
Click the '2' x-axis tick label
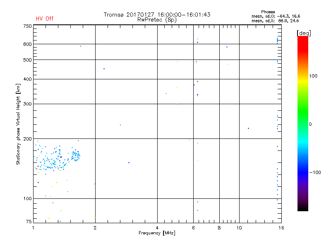(95, 228)
